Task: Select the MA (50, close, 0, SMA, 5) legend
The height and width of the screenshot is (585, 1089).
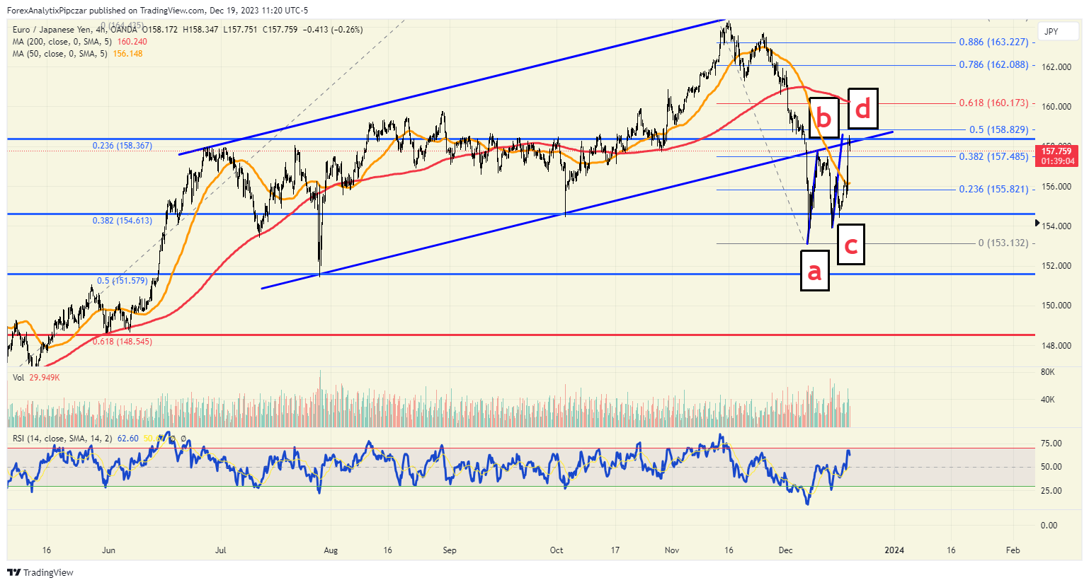Action: click(60, 54)
